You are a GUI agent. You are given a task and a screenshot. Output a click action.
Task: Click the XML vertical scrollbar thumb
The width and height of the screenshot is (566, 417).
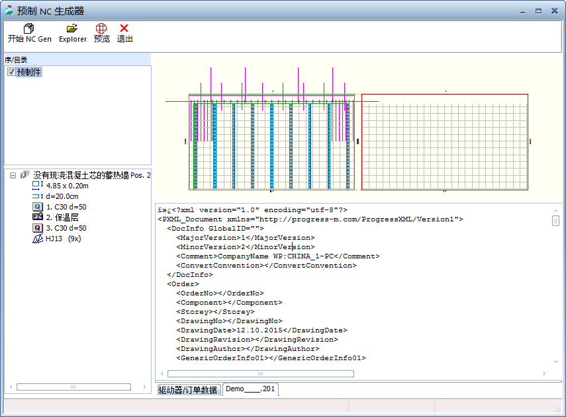point(555,220)
